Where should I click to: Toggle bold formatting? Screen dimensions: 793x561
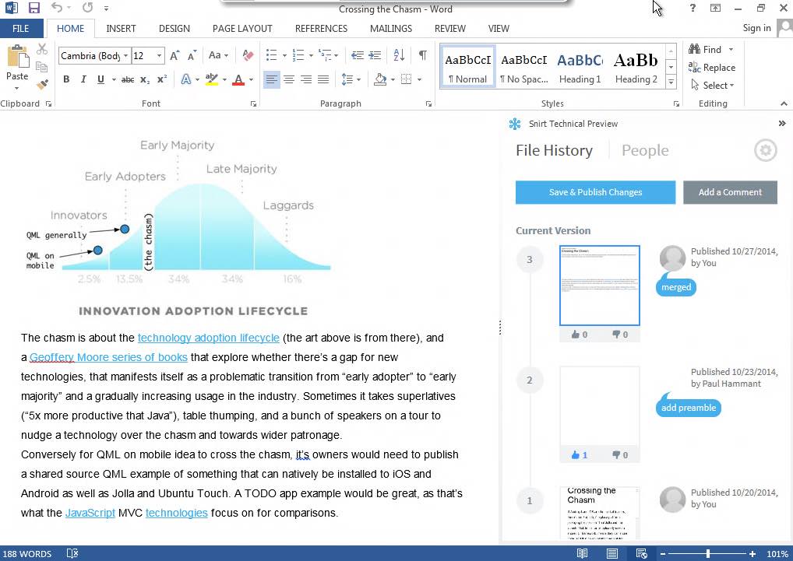click(x=66, y=79)
